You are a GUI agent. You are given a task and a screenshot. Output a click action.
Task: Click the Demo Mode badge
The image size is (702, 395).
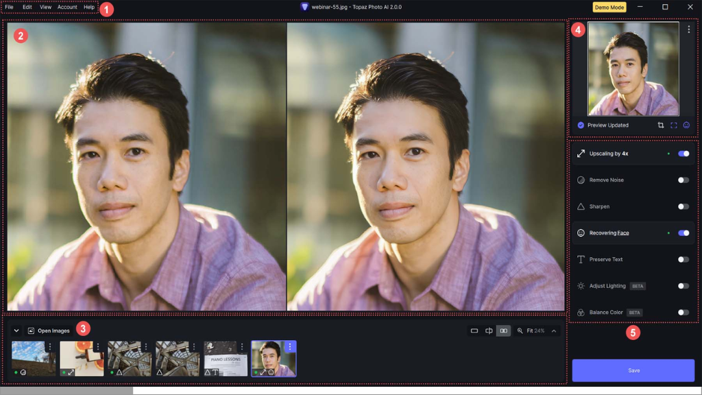[x=609, y=7]
